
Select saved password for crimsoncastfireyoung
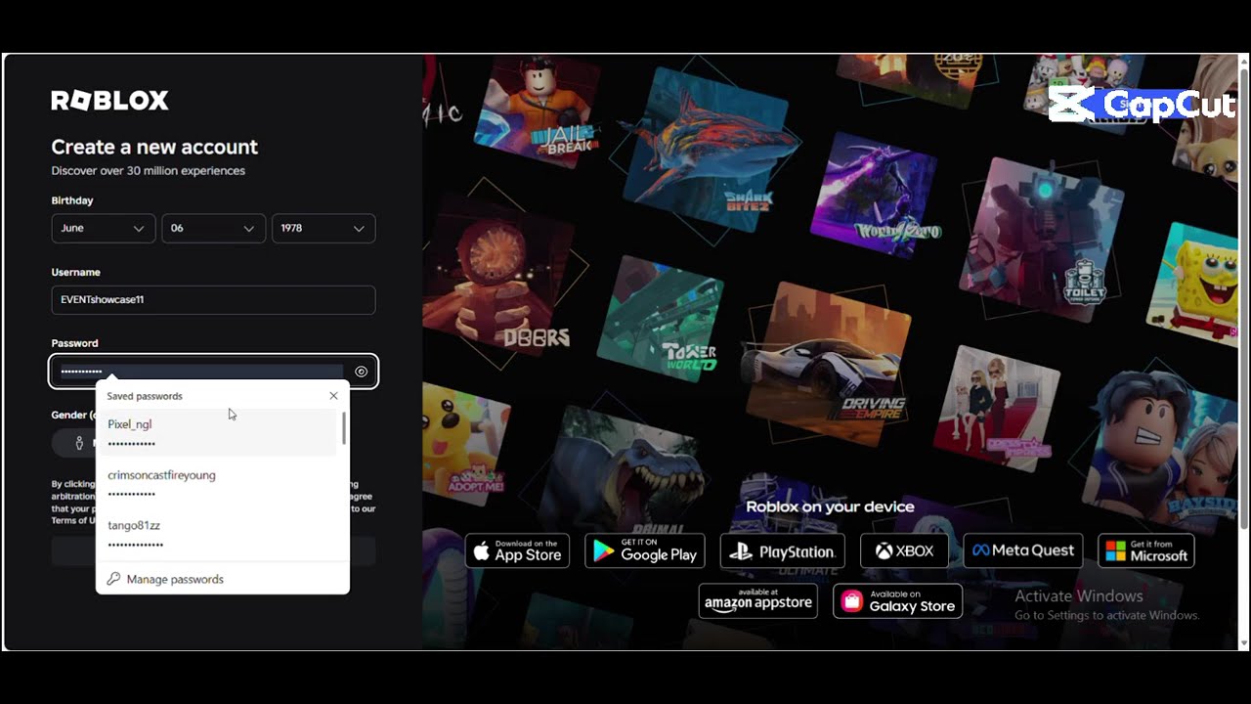click(x=217, y=483)
